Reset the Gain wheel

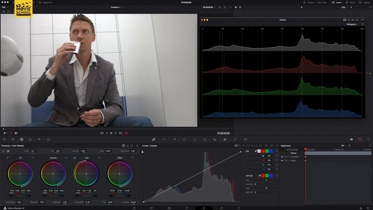click(x=99, y=157)
